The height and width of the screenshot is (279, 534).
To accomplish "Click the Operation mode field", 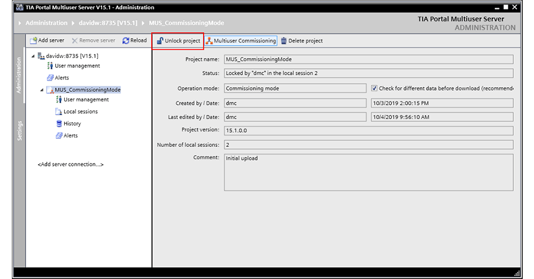I will [295, 88].
